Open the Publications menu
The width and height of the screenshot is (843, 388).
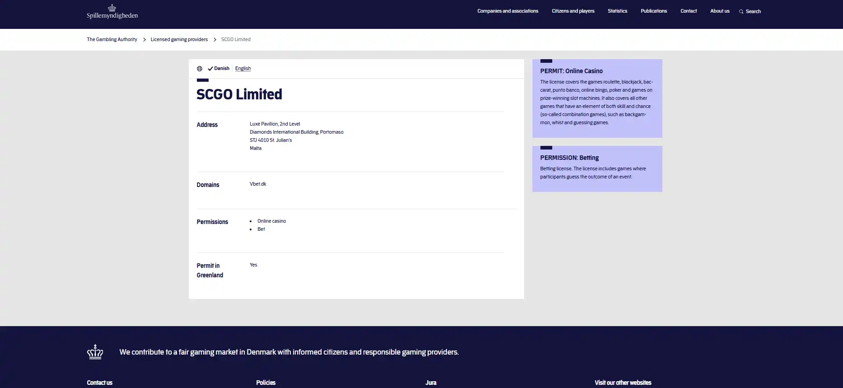tap(653, 11)
